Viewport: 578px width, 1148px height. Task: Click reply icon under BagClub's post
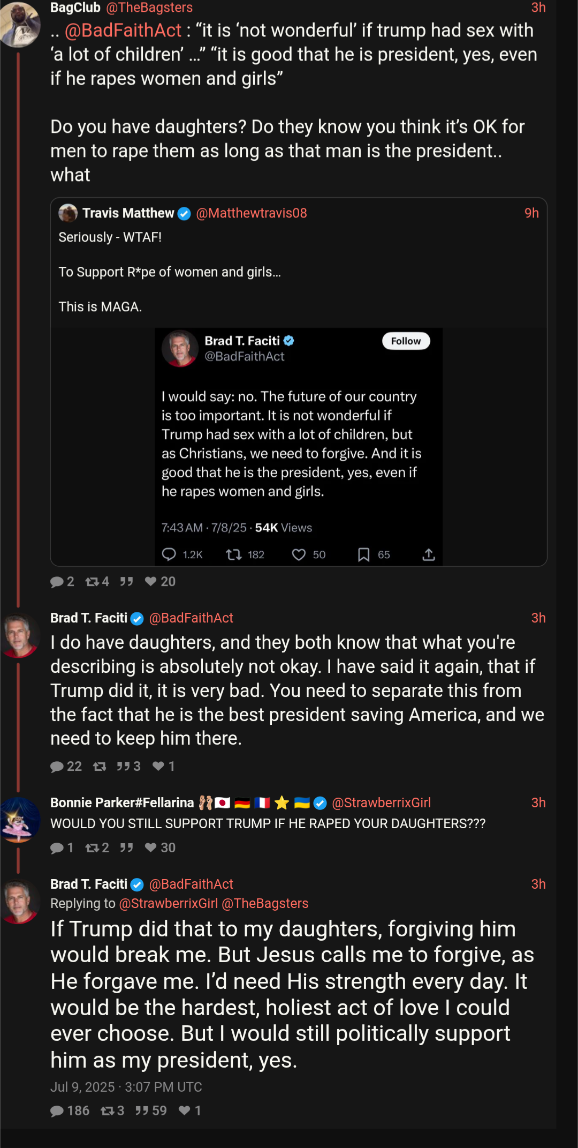point(57,582)
